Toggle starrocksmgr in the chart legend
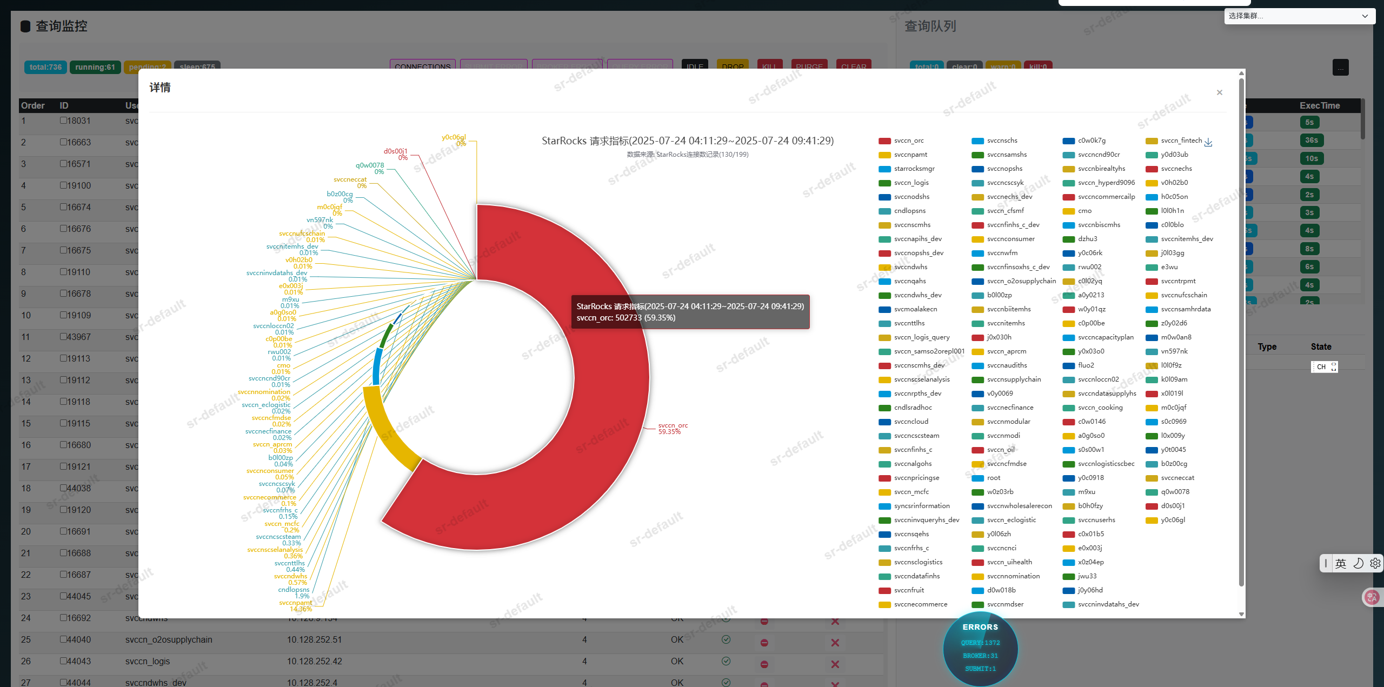1384x687 pixels. tap(907, 169)
